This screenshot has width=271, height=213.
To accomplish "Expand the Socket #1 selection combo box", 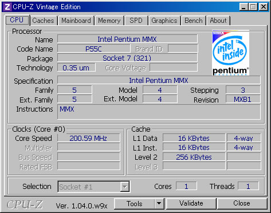I will point(125,186).
